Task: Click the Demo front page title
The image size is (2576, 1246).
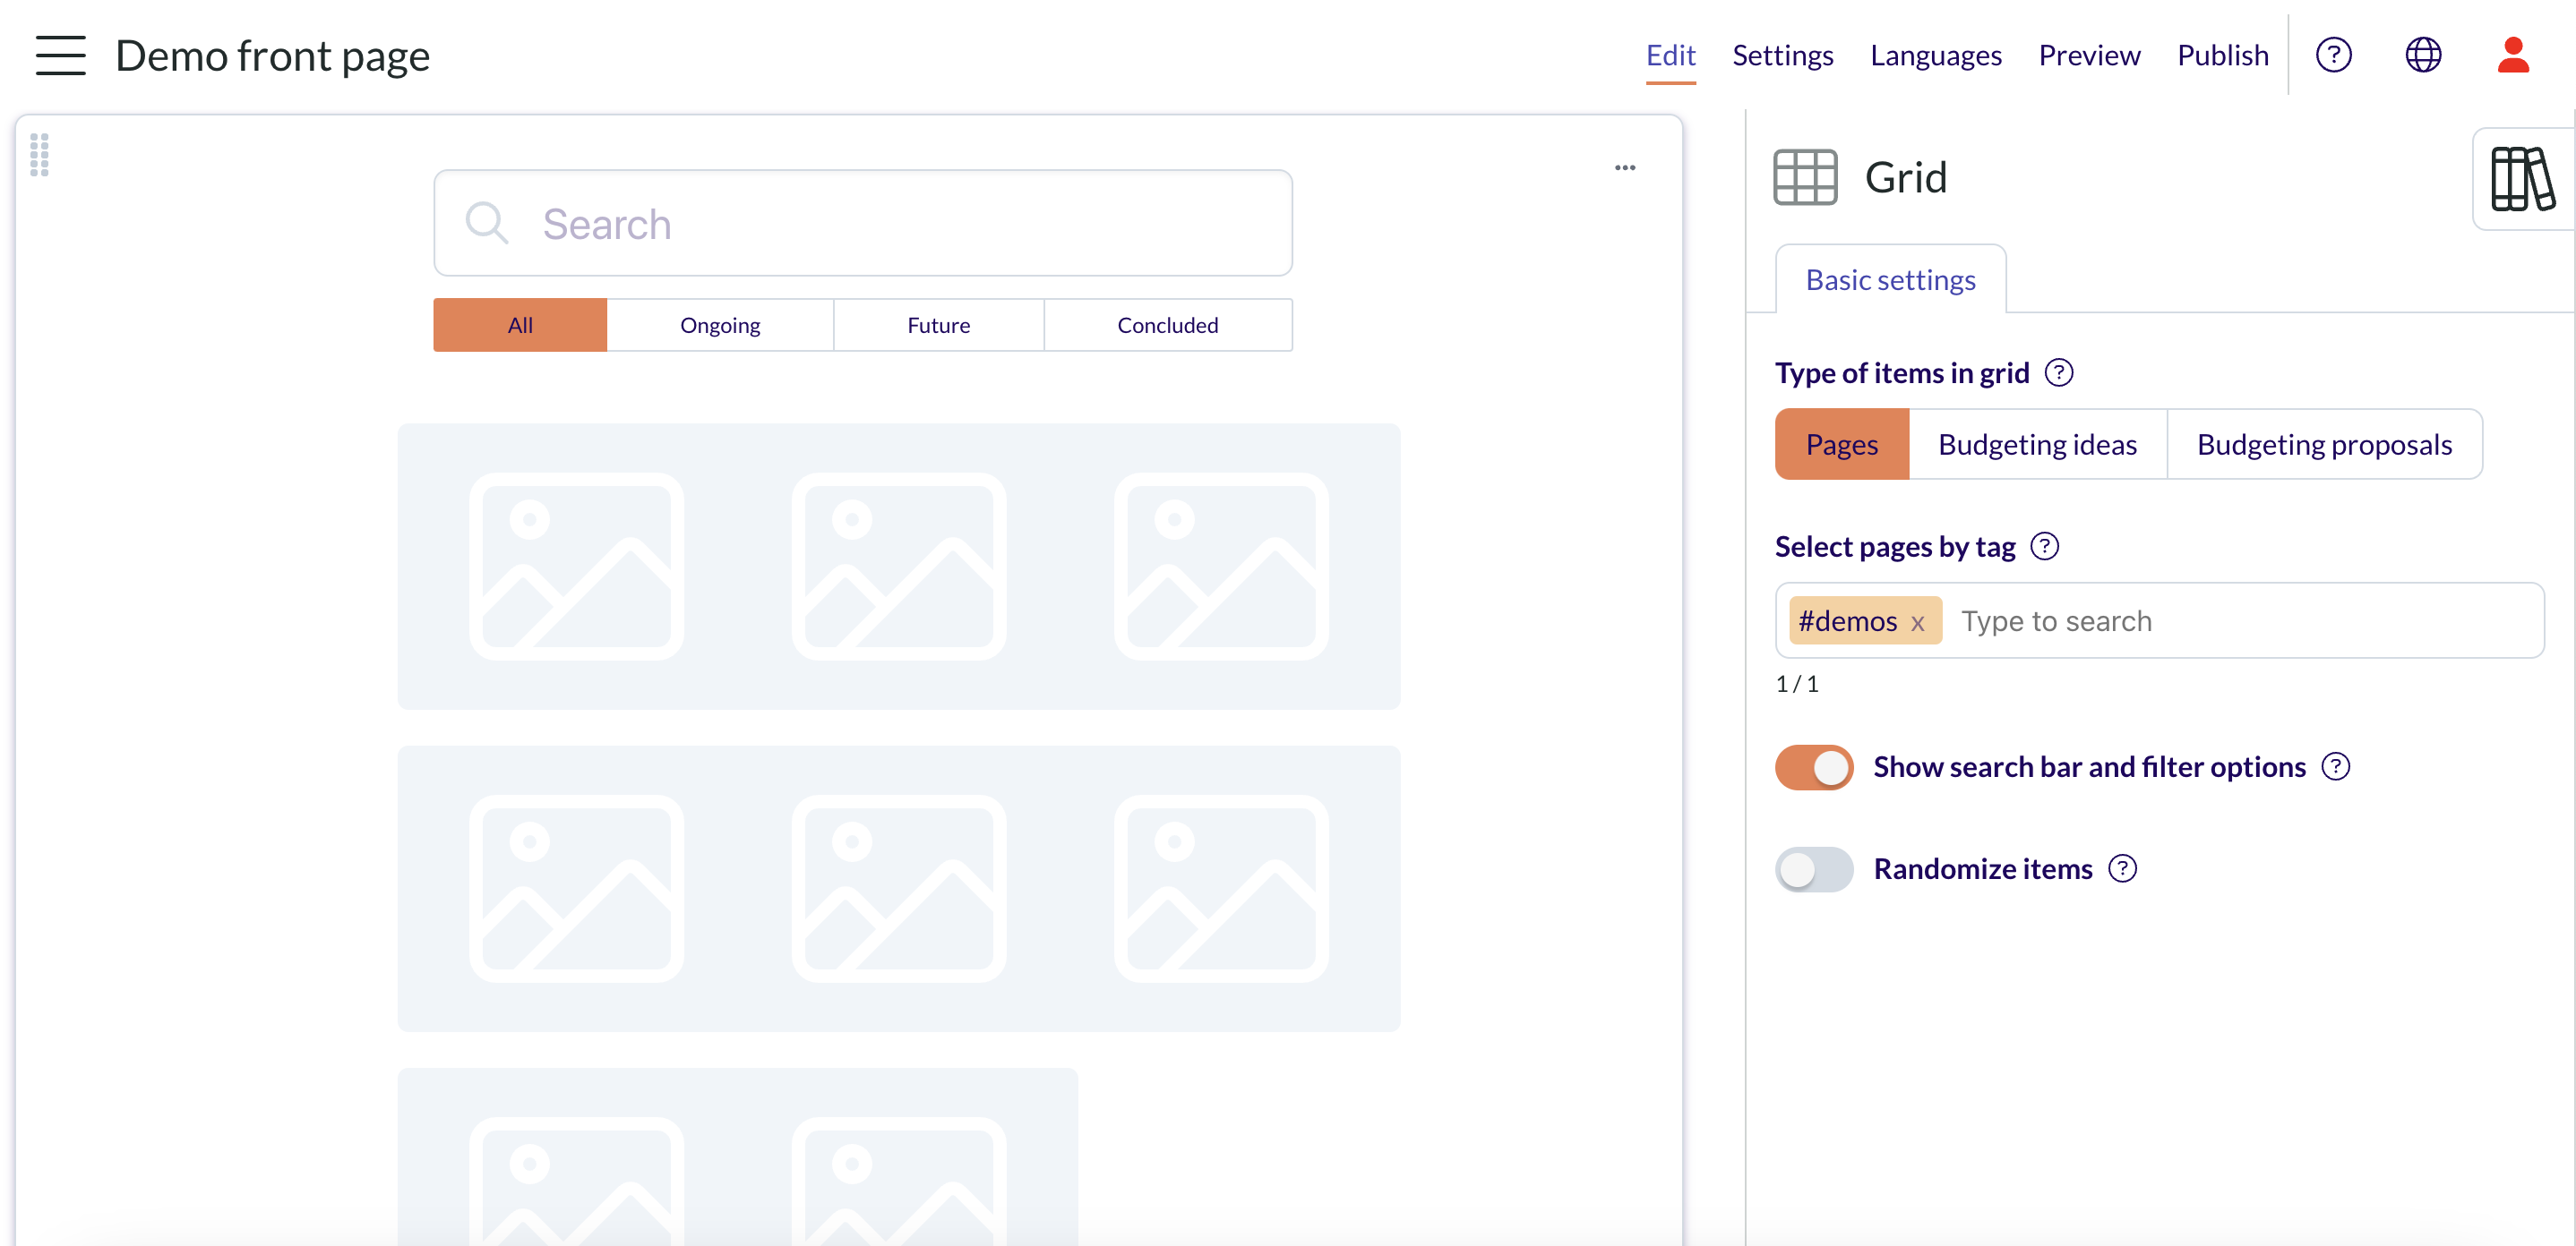Action: click(x=272, y=56)
